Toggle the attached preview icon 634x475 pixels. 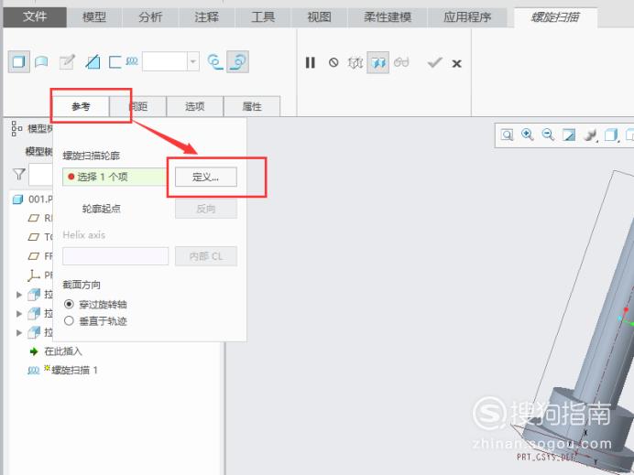tap(378, 62)
